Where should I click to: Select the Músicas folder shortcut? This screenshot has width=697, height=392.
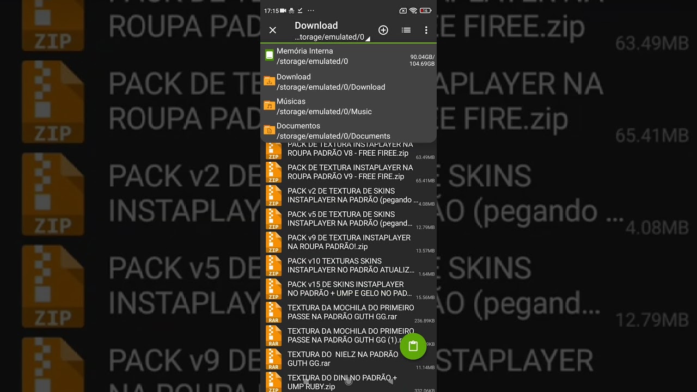coord(348,106)
